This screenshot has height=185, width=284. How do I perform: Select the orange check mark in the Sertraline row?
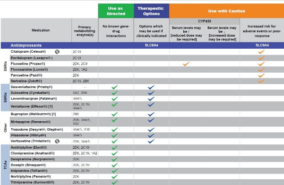(261, 81)
